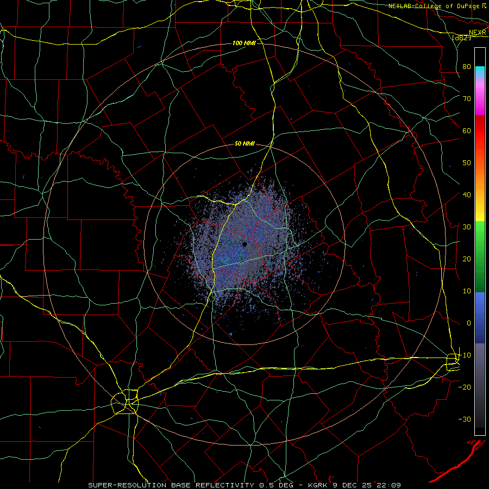Screen dimensions: 489x489
Task: Click the 100 NMI range ring label
Action: click(244, 43)
